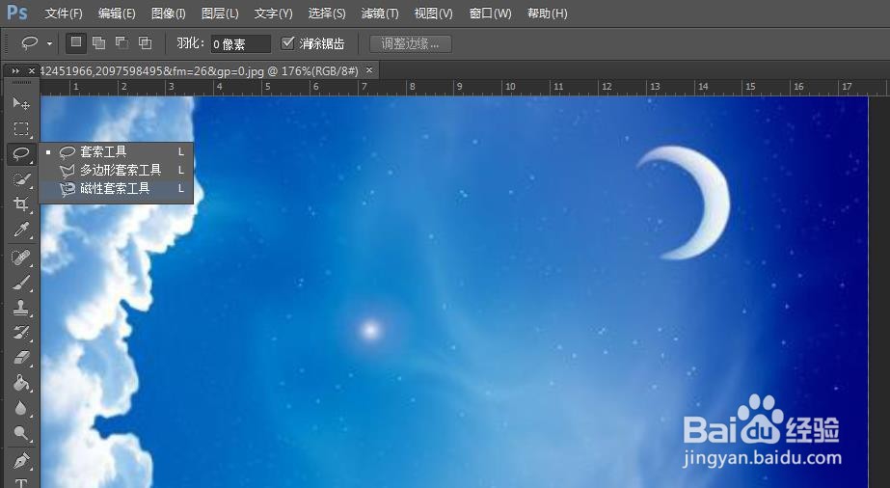The image size is (890, 488).
Task: Select the Crop tool
Action: [x=21, y=204]
